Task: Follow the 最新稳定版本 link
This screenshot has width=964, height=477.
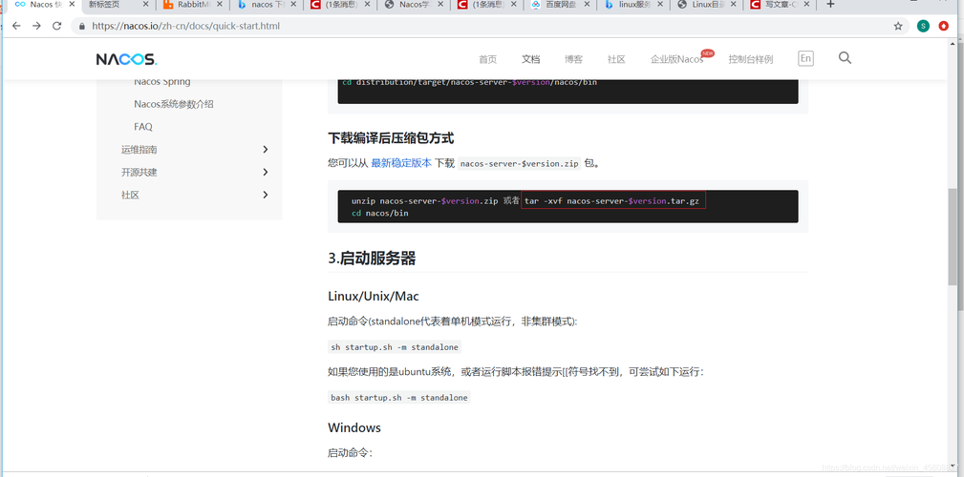Action: coord(401,163)
